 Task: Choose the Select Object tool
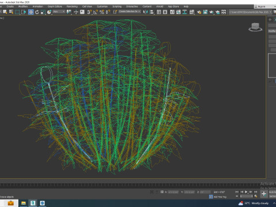pyautogui.click(x=5, y=12)
